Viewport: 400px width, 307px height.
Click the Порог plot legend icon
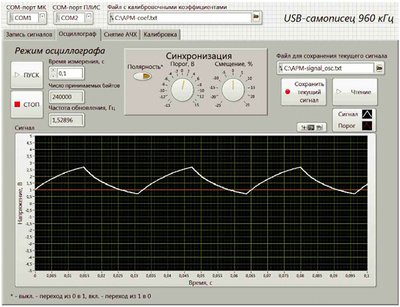pyautogui.click(x=367, y=127)
